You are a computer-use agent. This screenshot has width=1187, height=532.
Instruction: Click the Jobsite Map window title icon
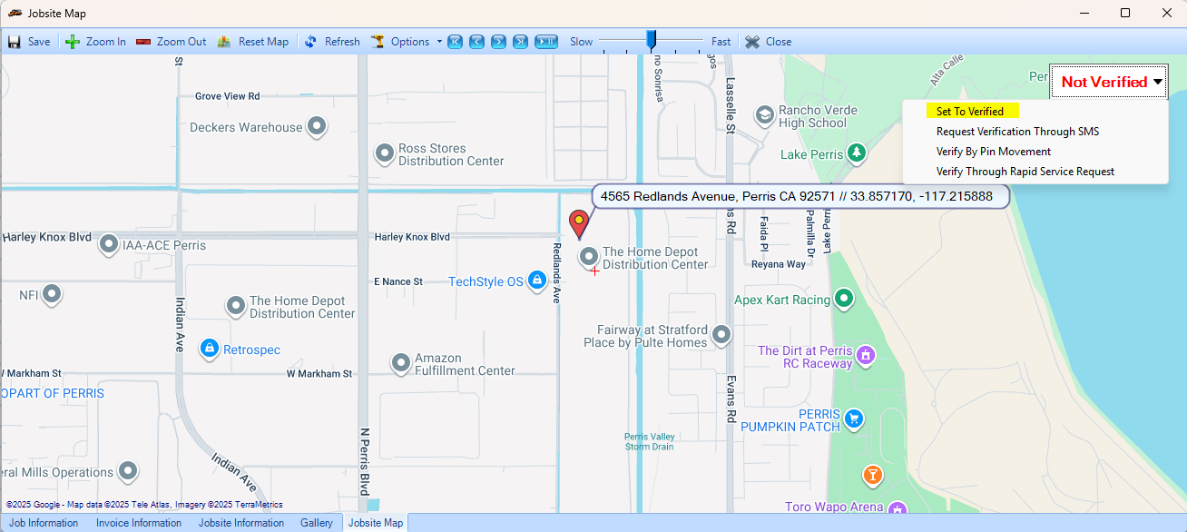coord(15,13)
